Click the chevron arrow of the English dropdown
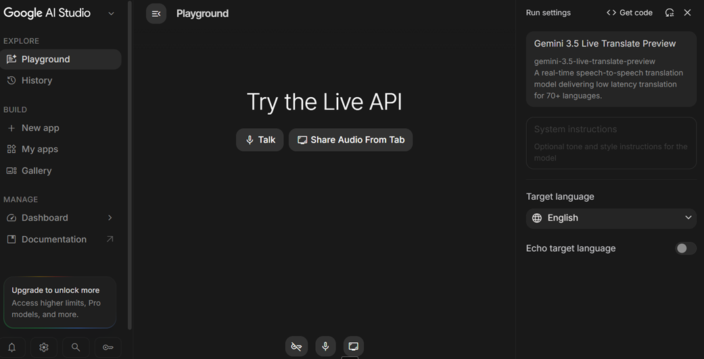This screenshot has height=359, width=704. (688, 218)
